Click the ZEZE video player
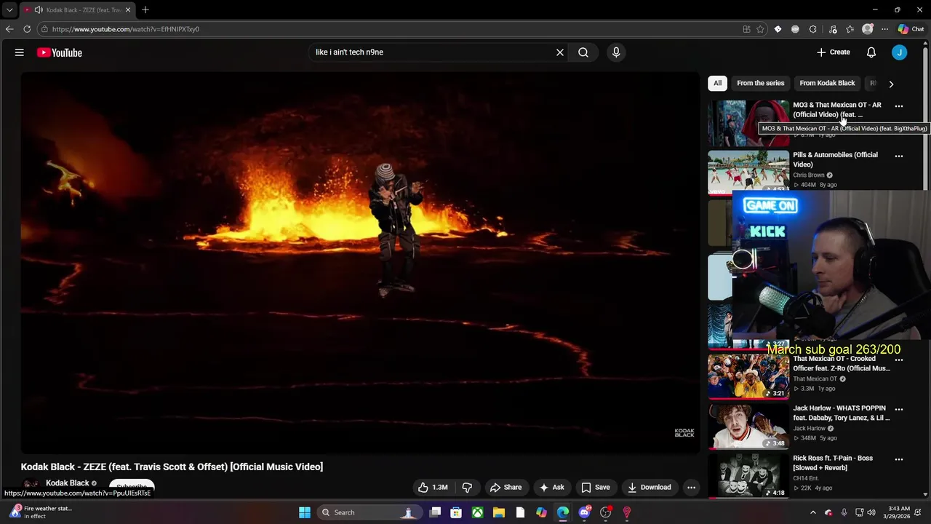The image size is (931, 524). (x=360, y=263)
